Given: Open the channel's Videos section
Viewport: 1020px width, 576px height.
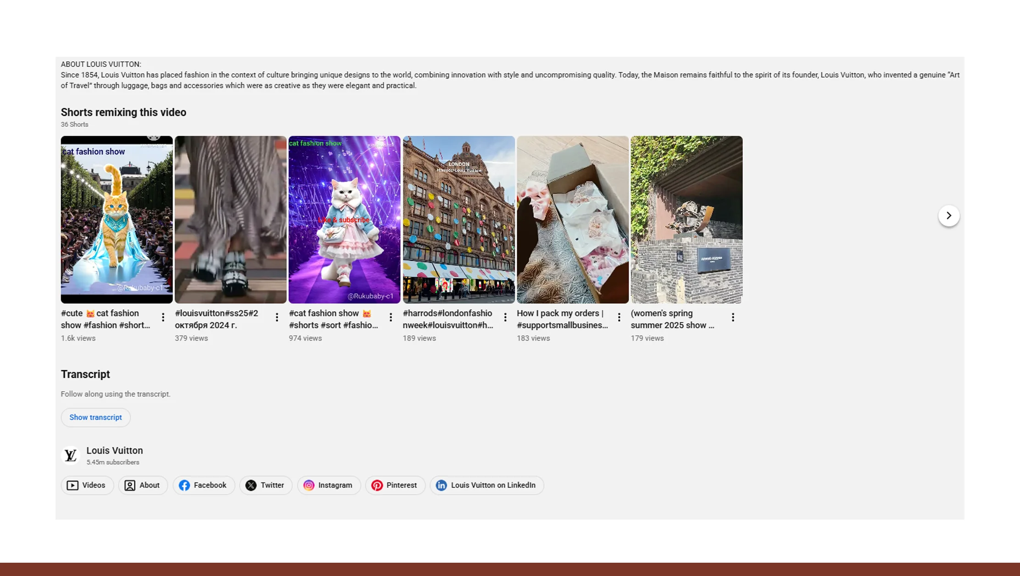Looking at the screenshot, I should point(87,485).
